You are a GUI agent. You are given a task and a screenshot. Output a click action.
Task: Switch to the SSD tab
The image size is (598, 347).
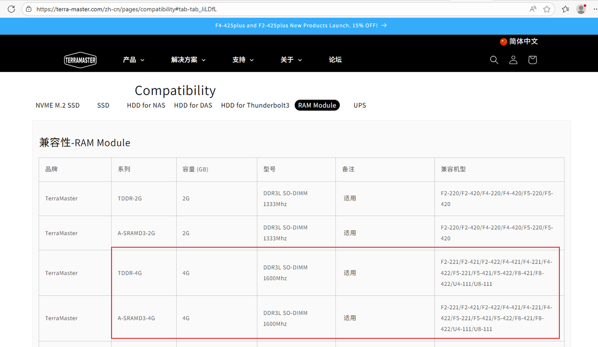(x=103, y=105)
